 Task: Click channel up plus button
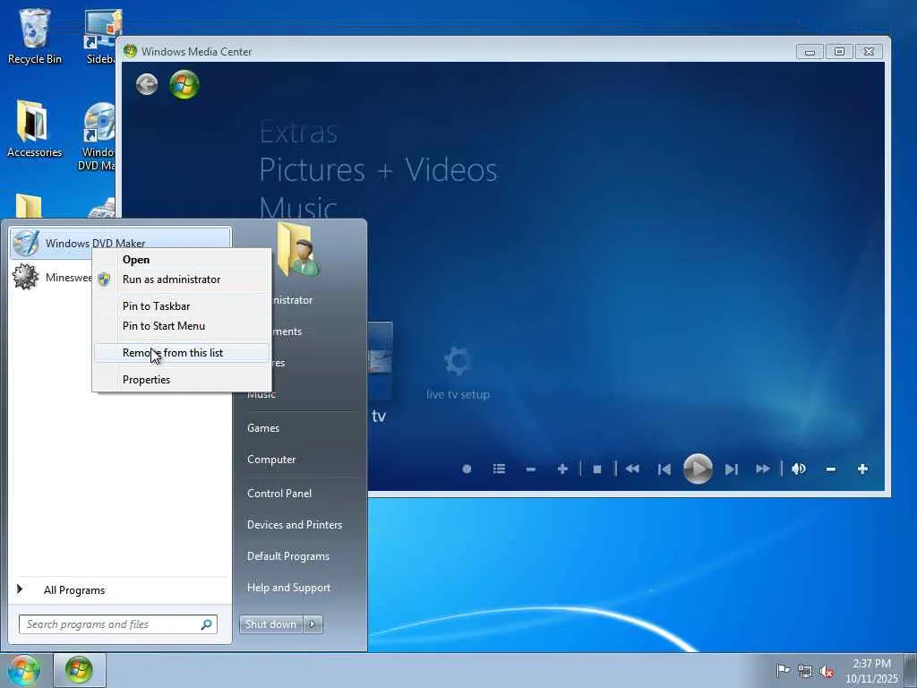click(x=562, y=469)
